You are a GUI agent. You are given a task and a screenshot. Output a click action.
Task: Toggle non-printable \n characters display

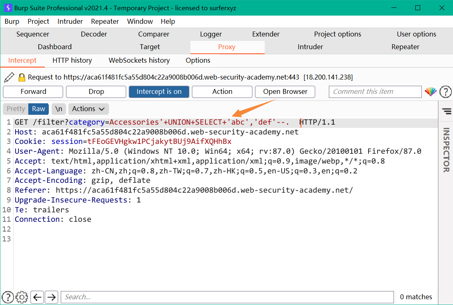[x=59, y=109]
